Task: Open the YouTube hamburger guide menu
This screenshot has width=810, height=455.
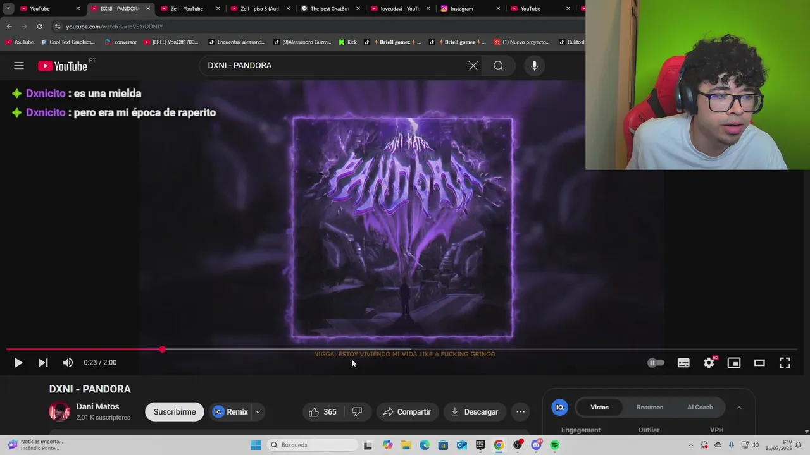Action: pos(19,66)
